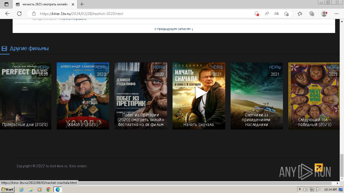Follow the 'к предыдущим записям' link
The height and width of the screenshot is (193, 344).
tap(174, 29)
